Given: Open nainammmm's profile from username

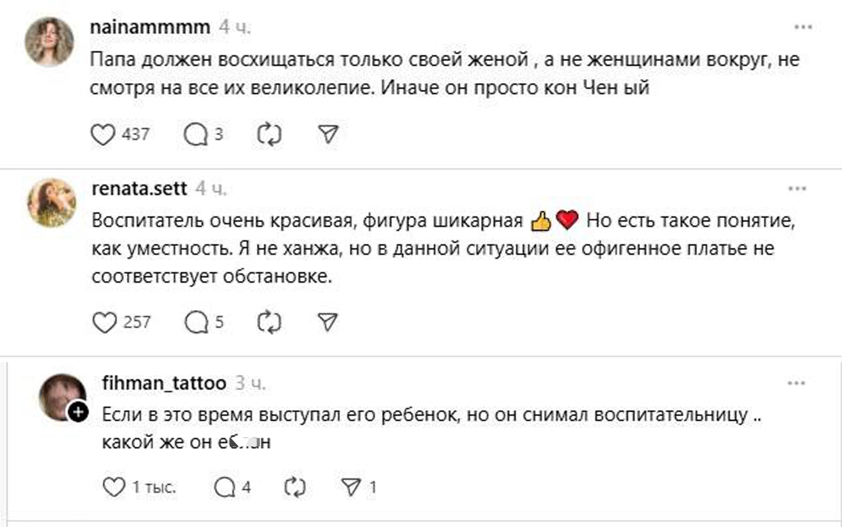Looking at the screenshot, I should (x=150, y=27).
